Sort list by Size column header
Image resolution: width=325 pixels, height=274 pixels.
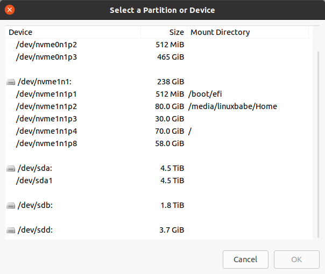(164, 32)
